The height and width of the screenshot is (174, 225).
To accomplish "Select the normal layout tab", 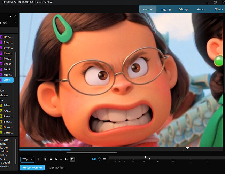I will pyautogui.click(x=148, y=9).
